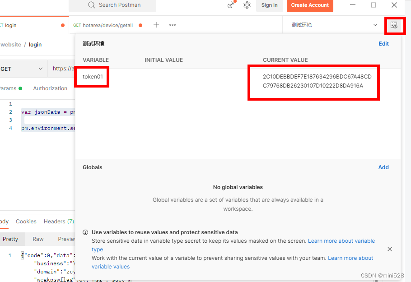Switch to the Authorization tab

50,88
